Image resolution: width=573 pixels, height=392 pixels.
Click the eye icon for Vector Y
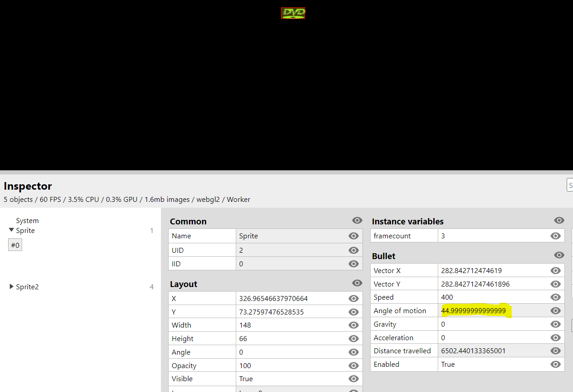pyautogui.click(x=555, y=284)
